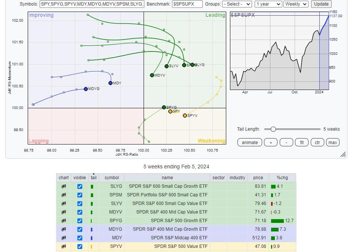
Task: Uncheck the visible checkbox for SLYG
Action: 80,187
